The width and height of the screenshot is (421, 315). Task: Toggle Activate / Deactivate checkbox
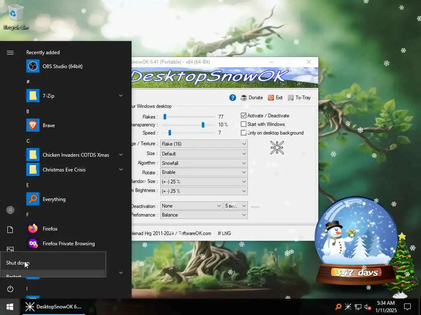[x=243, y=115]
